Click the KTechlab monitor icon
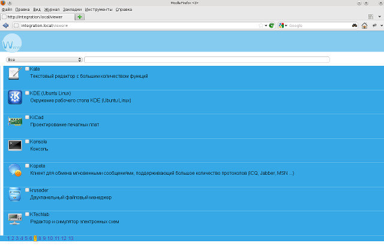Image resolution: width=384 pixels, height=246 pixels. (15, 218)
